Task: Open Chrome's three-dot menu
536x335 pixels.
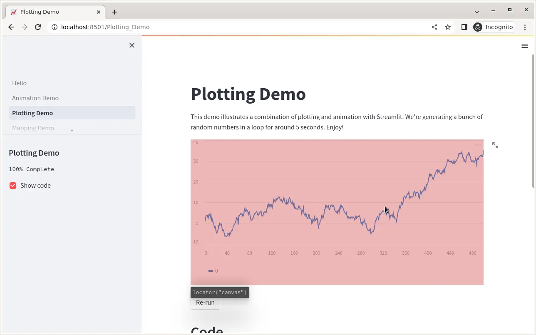Action: tap(525, 27)
